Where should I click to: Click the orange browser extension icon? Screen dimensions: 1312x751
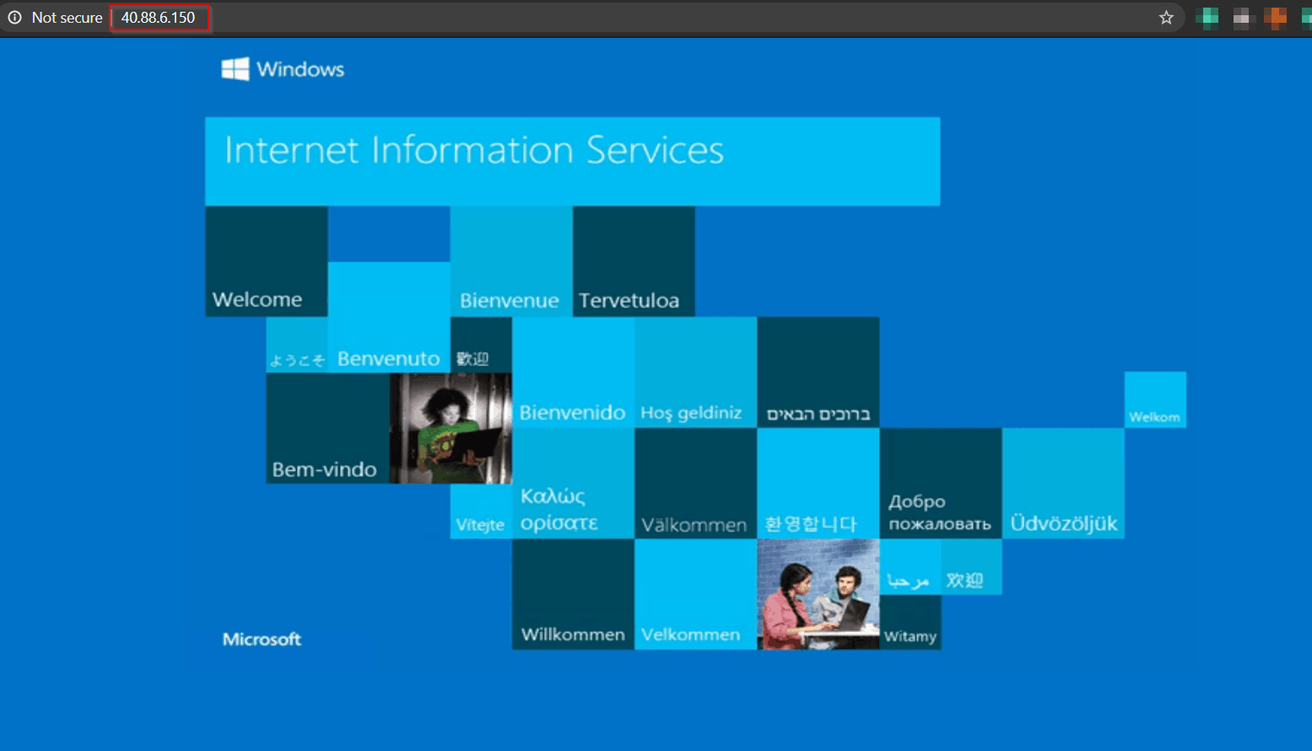(x=1276, y=17)
